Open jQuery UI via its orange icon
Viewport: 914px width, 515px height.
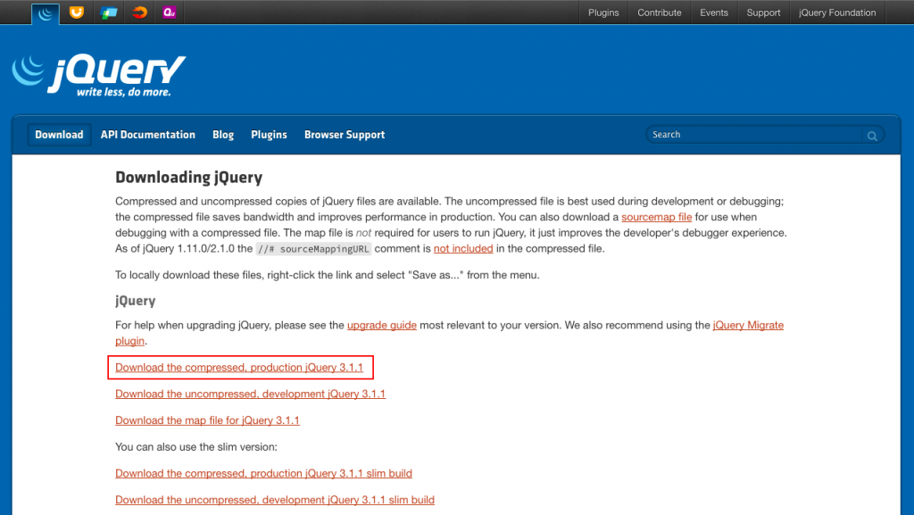[x=76, y=12]
